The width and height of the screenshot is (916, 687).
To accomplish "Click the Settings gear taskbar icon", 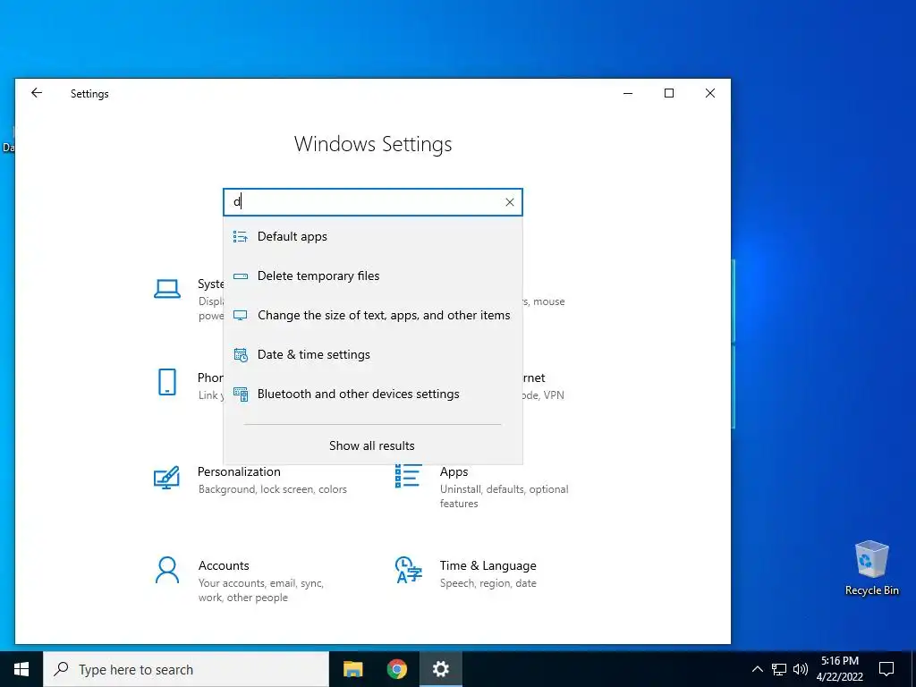I will (x=440, y=669).
